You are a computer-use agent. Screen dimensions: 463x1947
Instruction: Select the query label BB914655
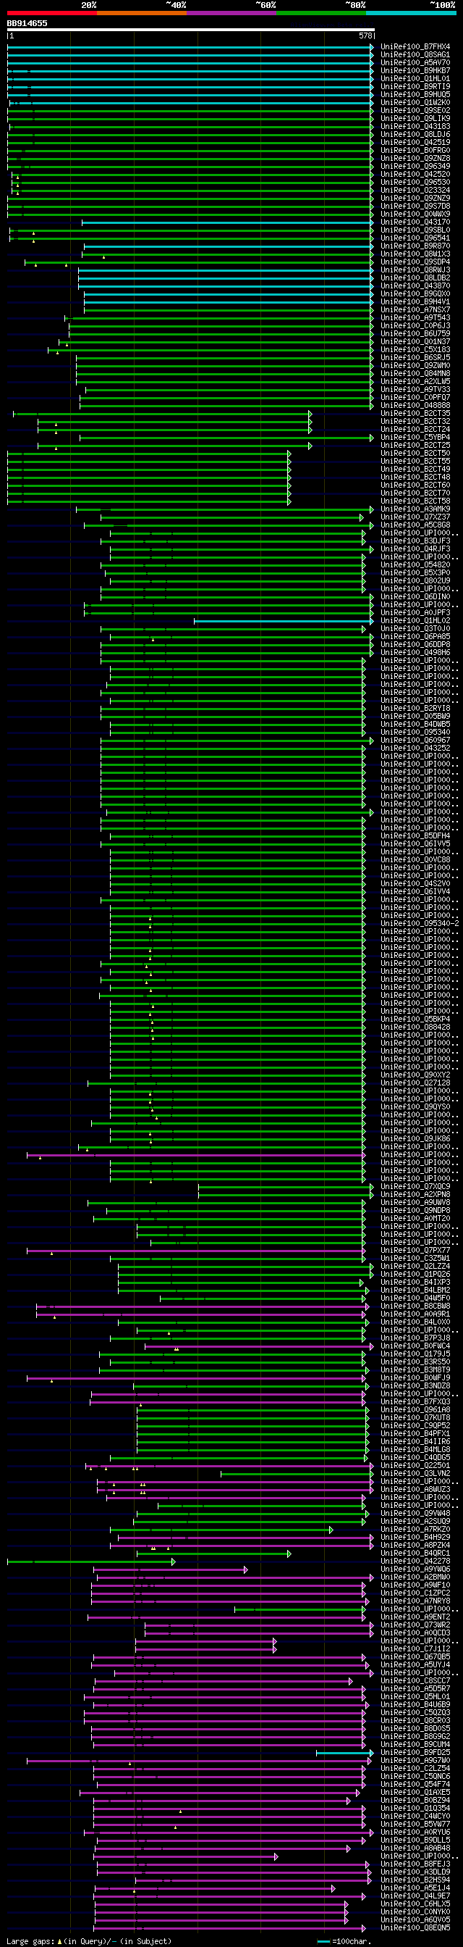[27, 23]
